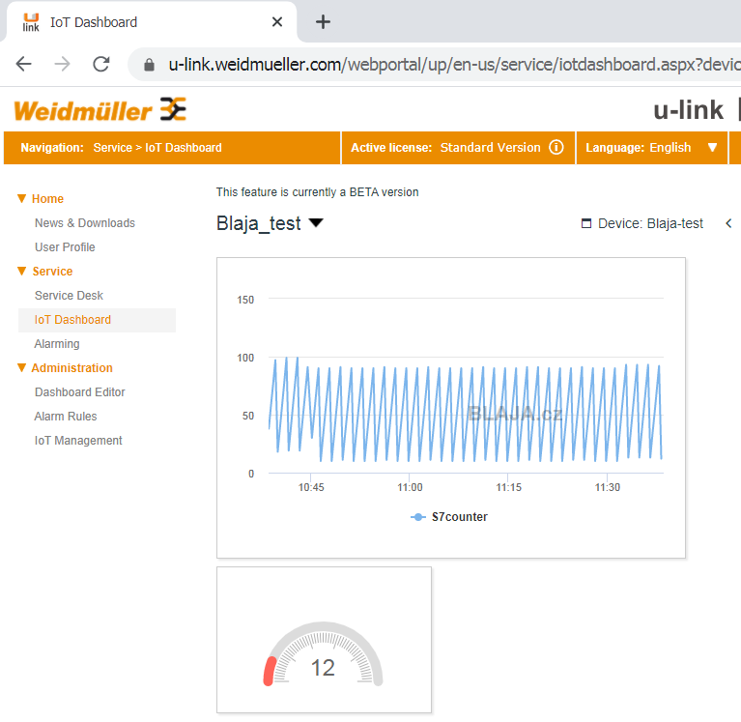Collapse the Administration section triangle
741x722 pixels.
click(22, 367)
